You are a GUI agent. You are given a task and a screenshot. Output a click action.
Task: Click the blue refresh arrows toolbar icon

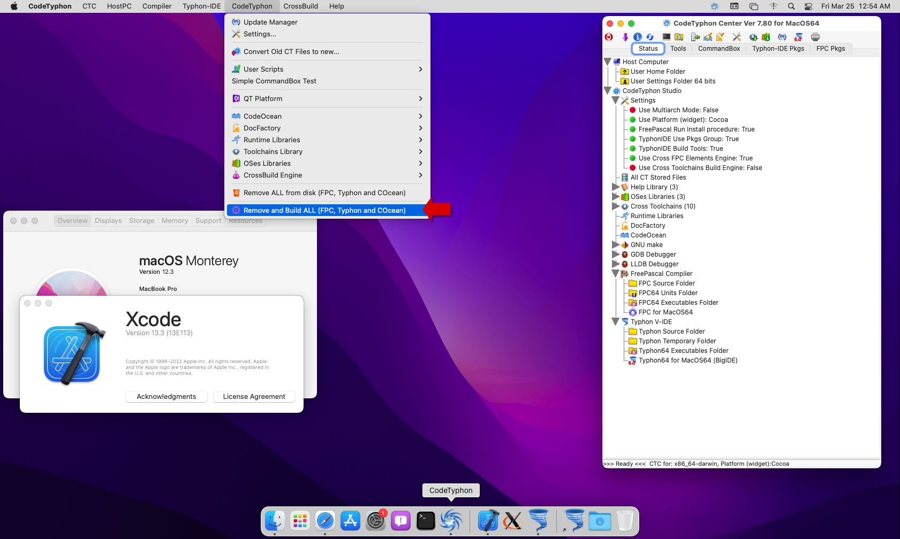(650, 37)
